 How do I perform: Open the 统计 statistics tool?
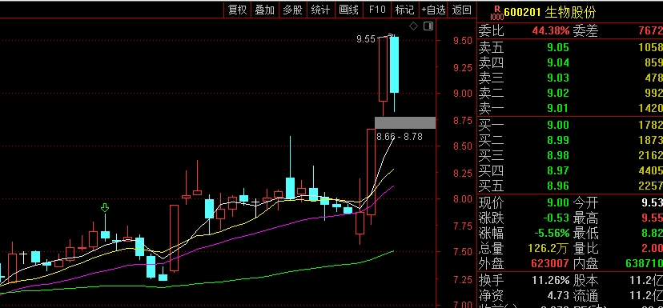tap(320, 10)
